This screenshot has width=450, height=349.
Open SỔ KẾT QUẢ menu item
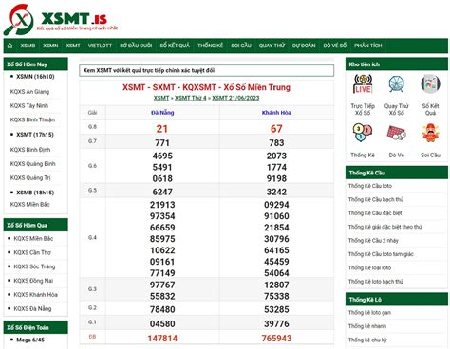tap(175, 46)
